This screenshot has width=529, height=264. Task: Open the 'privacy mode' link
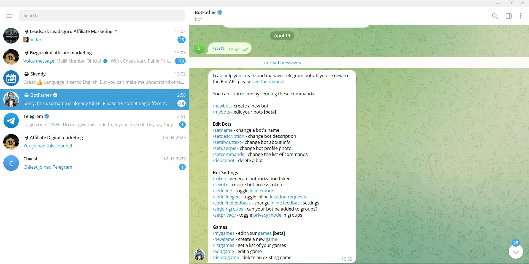point(267,215)
